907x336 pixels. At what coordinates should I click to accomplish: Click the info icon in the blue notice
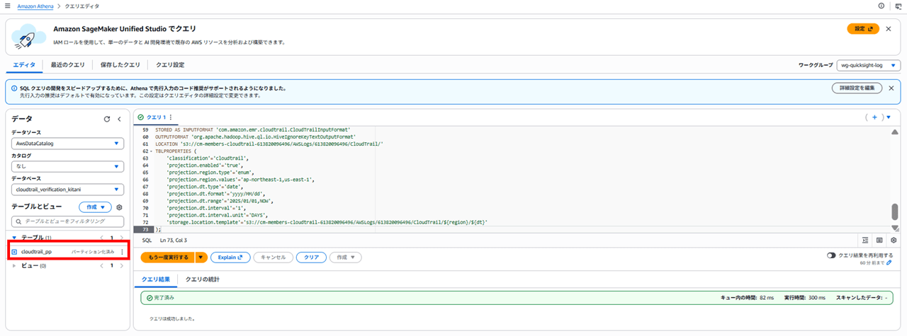15,88
